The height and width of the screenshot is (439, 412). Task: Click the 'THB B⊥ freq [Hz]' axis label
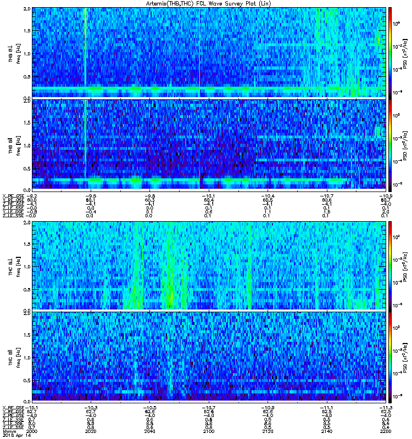(x=14, y=53)
